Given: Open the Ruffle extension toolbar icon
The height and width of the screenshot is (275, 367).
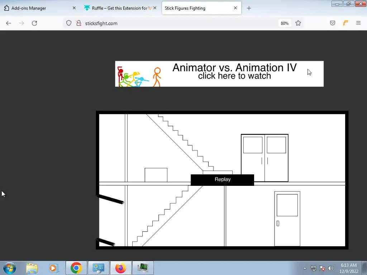Looking at the screenshot, I should point(345,23).
